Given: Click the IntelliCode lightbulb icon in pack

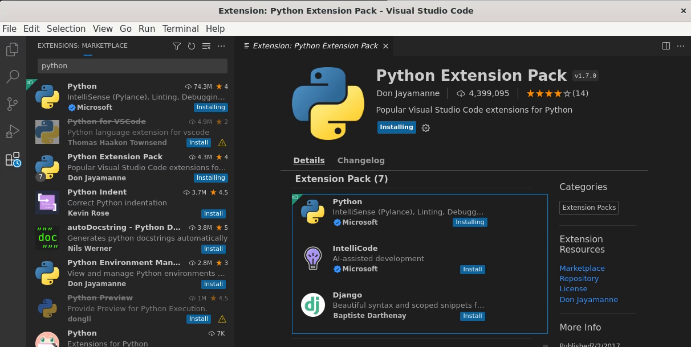Looking at the screenshot, I should tap(312, 258).
